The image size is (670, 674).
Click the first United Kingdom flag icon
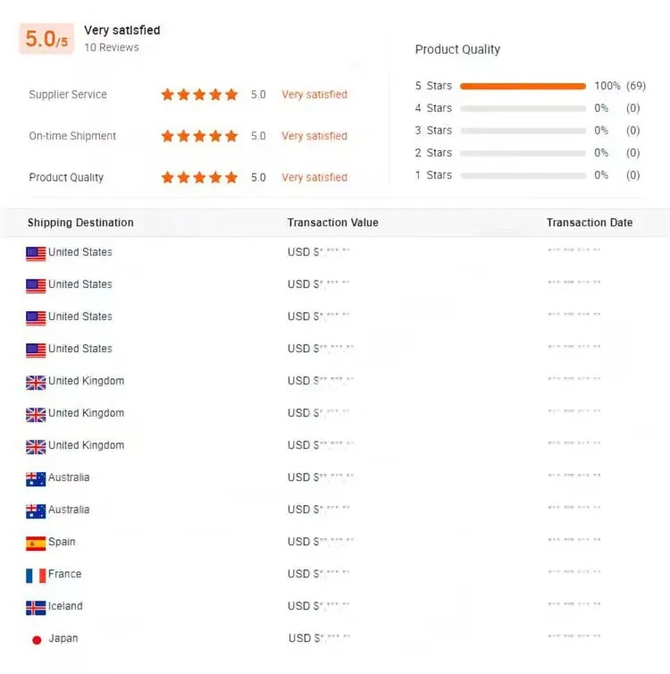36,383
